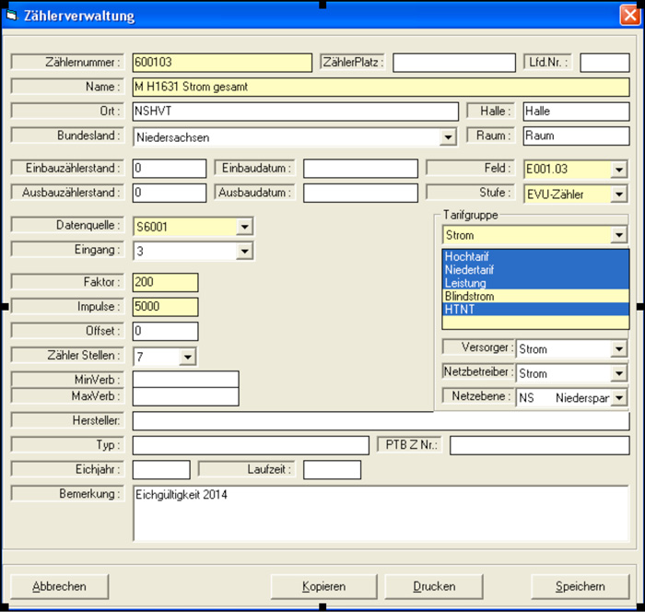Select Hochtarif in the tariff list
This screenshot has height=612, width=645.
(x=534, y=257)
